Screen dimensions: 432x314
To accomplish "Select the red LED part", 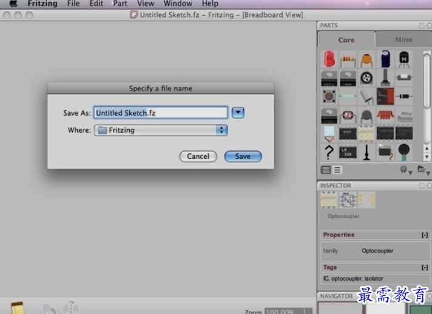I will [329, 59].
